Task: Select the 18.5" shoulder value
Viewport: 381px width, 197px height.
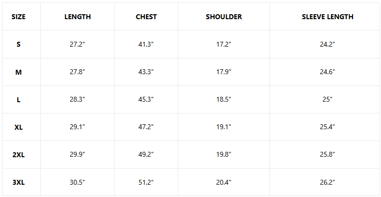Action: 224,99
